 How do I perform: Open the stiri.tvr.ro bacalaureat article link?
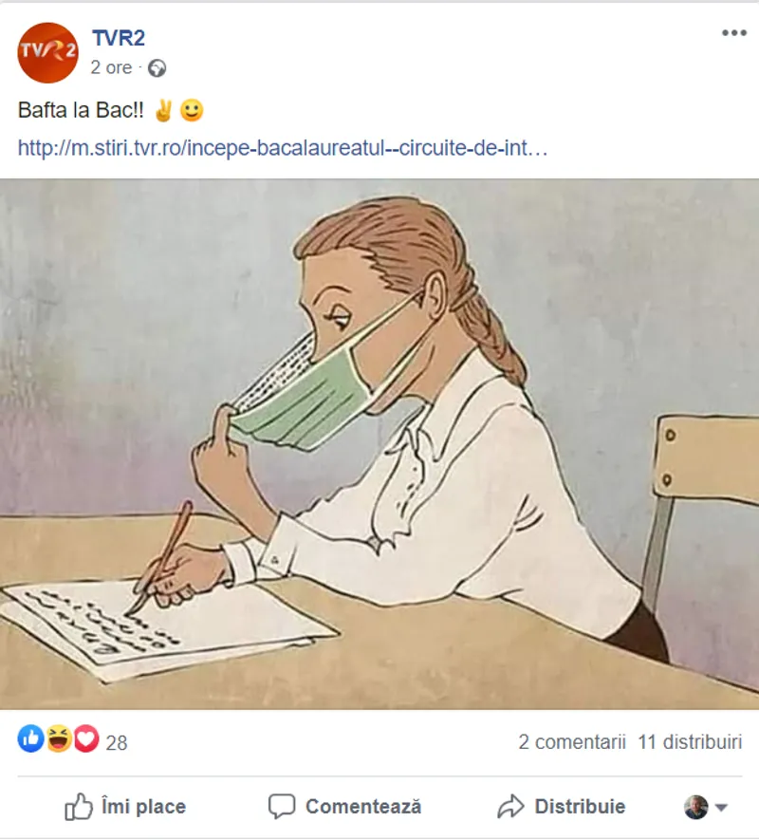(x=283, y=149)
